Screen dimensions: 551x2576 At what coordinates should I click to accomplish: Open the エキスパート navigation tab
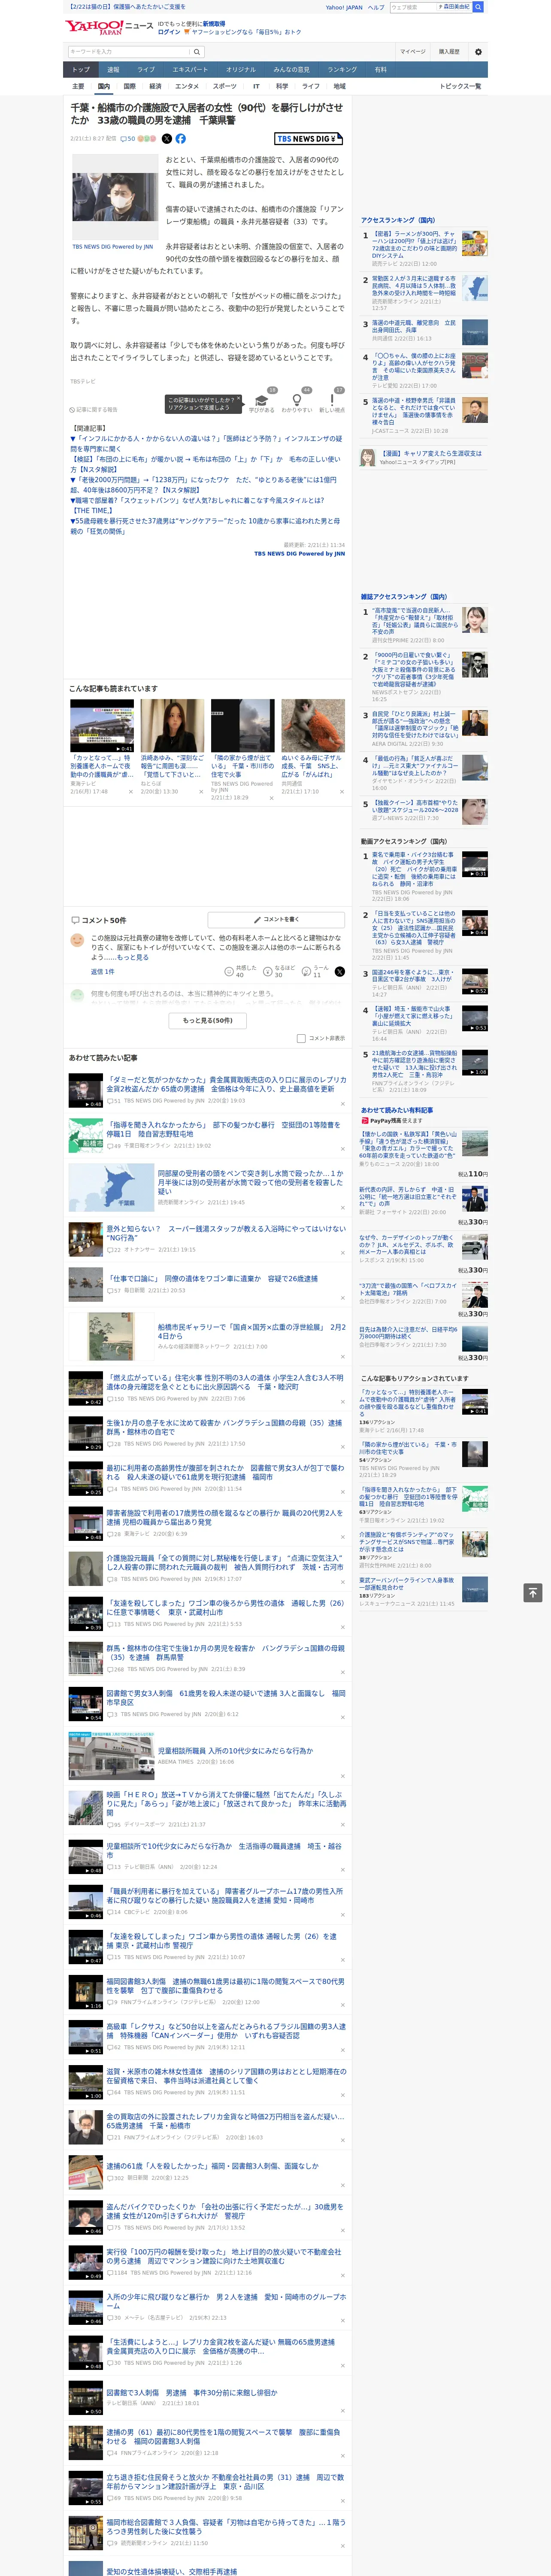pyautogui.click(x=190, y=70)
